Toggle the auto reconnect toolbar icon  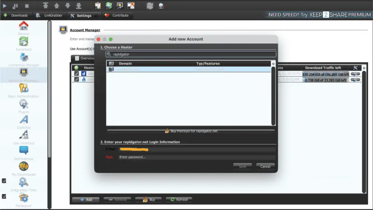[x=109, y=5]
